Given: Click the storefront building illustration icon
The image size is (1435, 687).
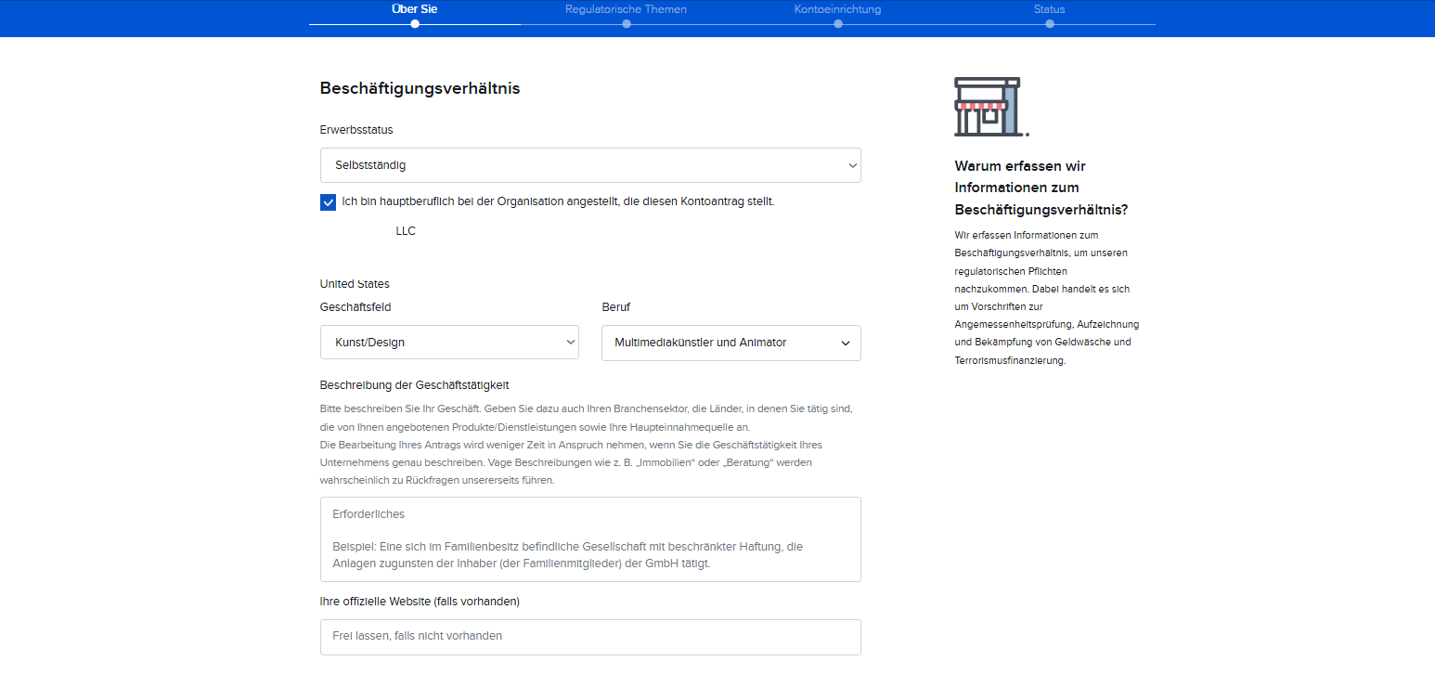Looking at the screenshot, I should tap(990, 107).
